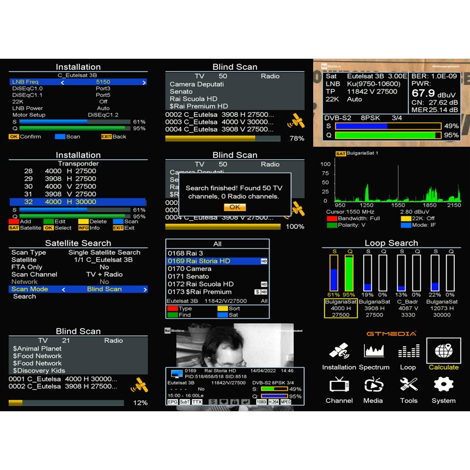Image resolution: width=470 pixels, height=470 pixels.
Task: Click the lock icon in info bar
Action: pyautogui.click(x=234, y=402)
